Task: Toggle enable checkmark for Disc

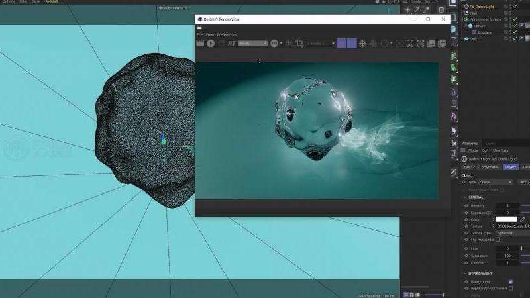Action: [x=515, y=39]
